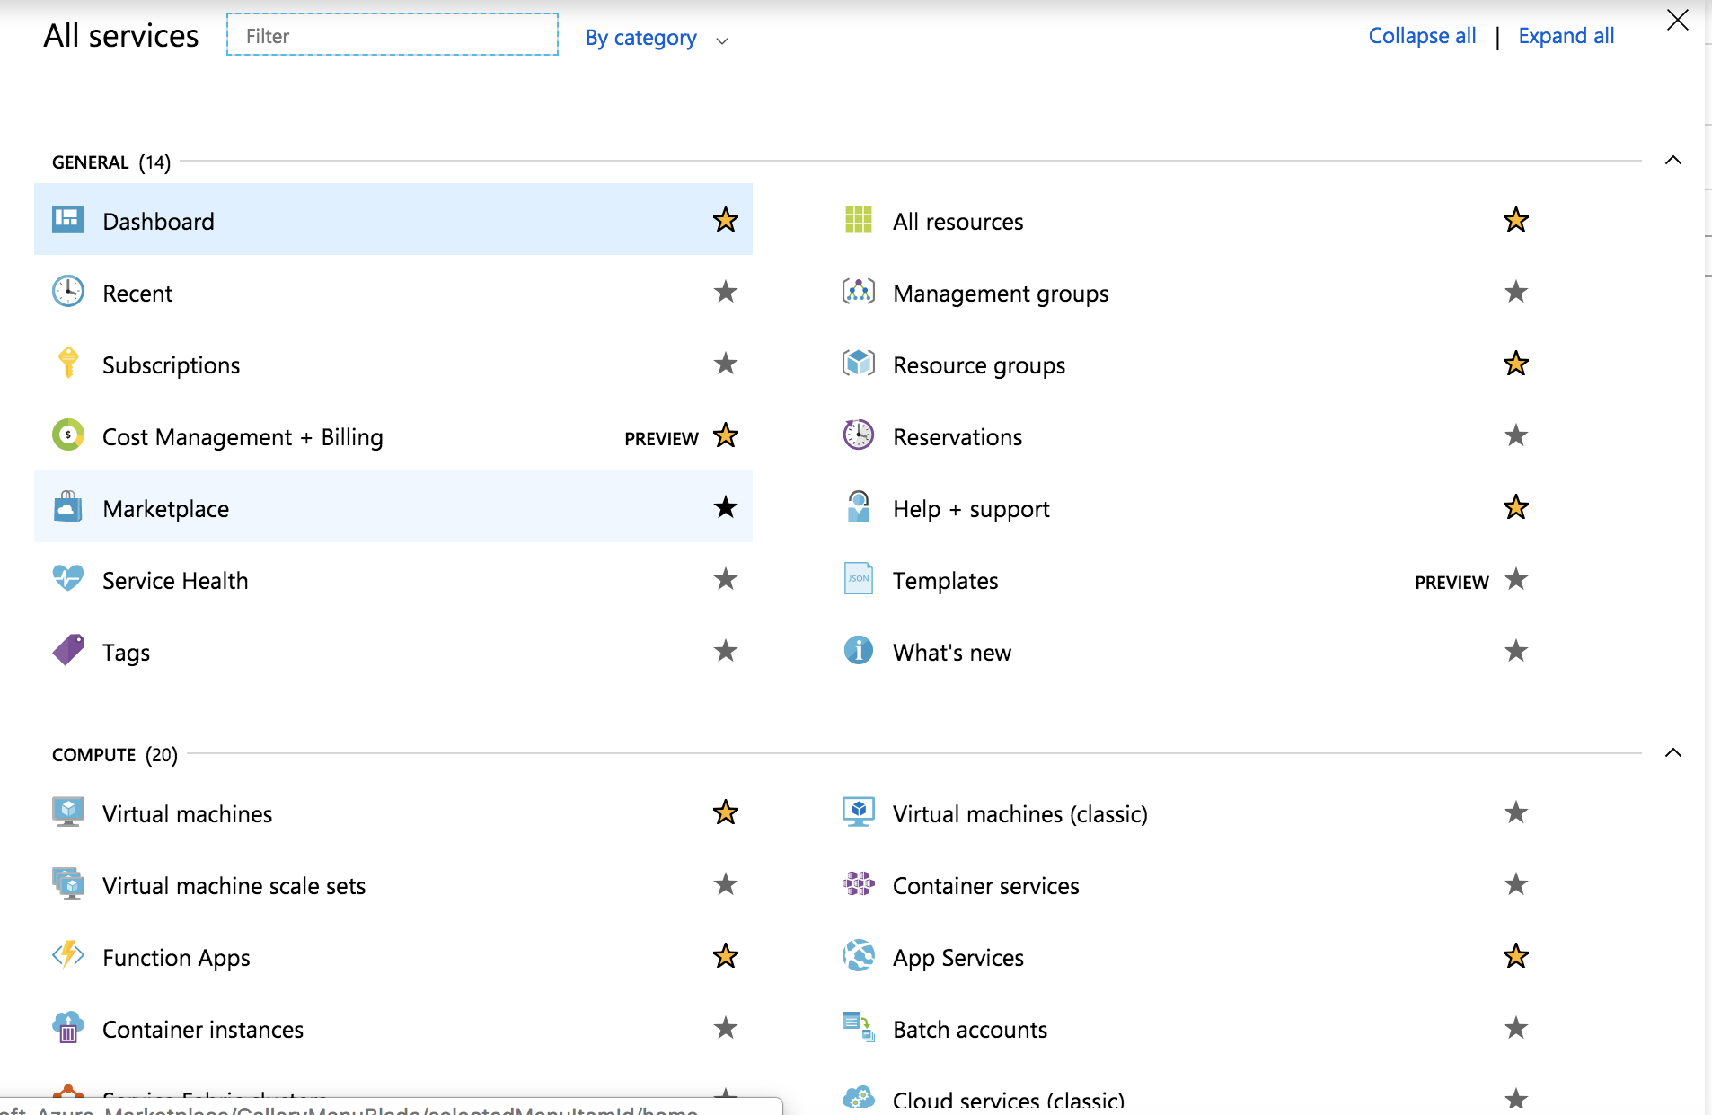Star the Management groups service
The width and height of the screenshot is (1712, 1115).
tap(1515, 292)
